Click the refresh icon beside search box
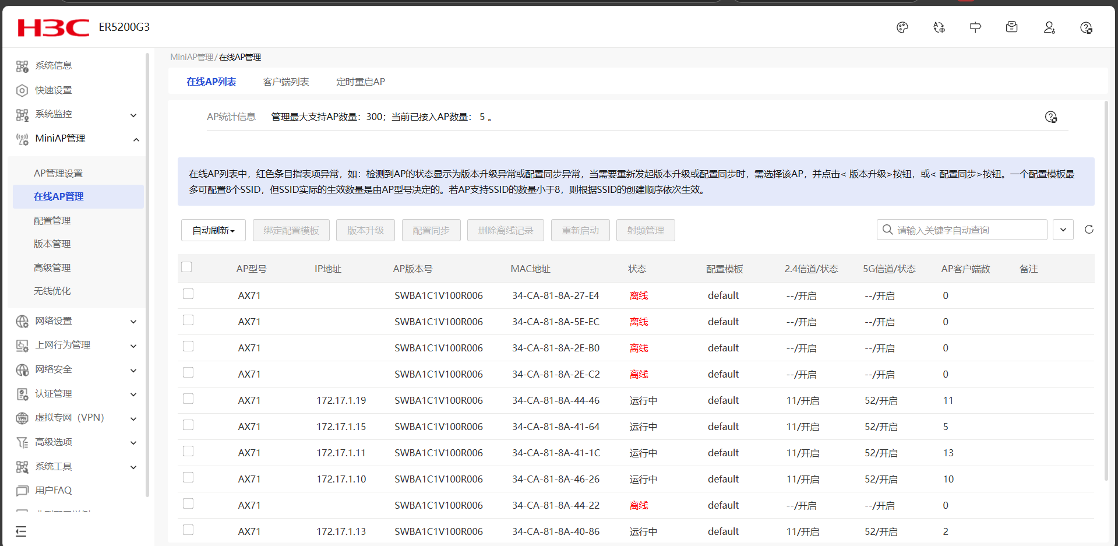 [x=1088, y=230]
